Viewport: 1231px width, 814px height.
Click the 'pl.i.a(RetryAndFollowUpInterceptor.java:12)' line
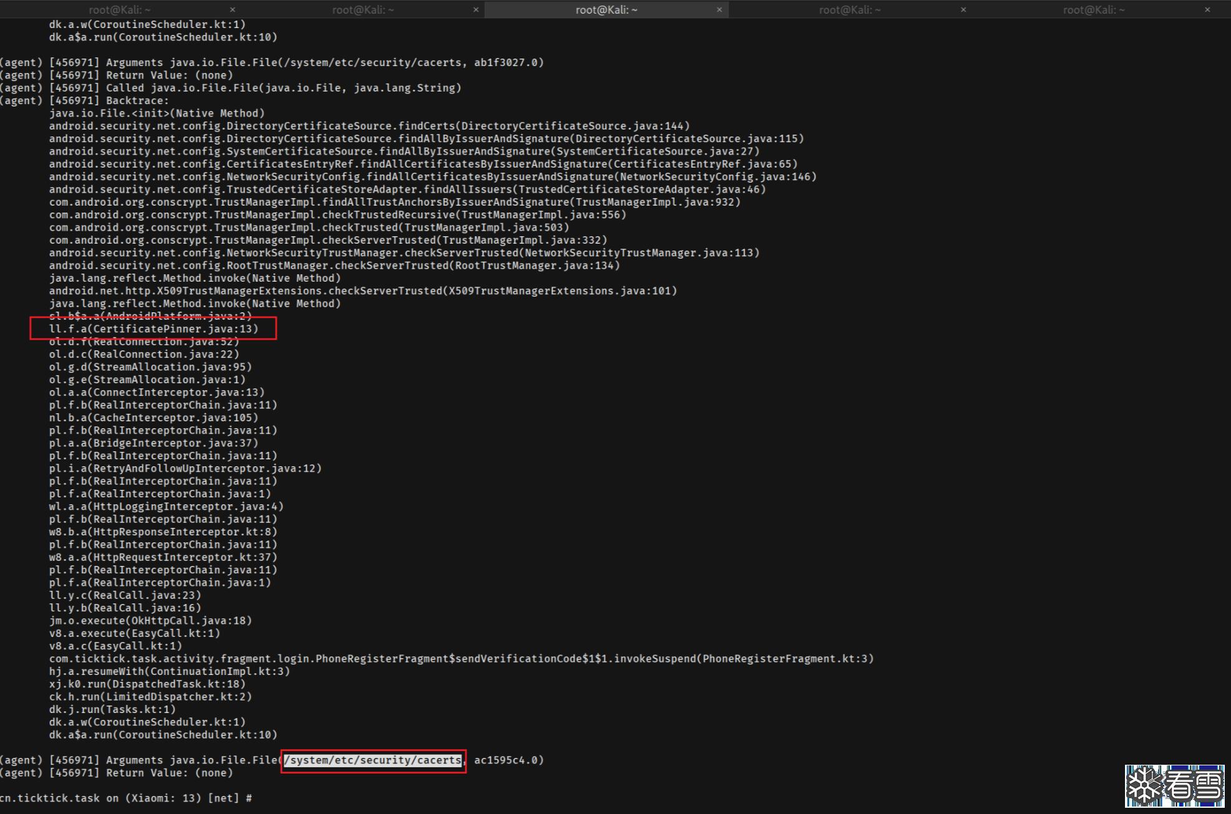point(185,468)
